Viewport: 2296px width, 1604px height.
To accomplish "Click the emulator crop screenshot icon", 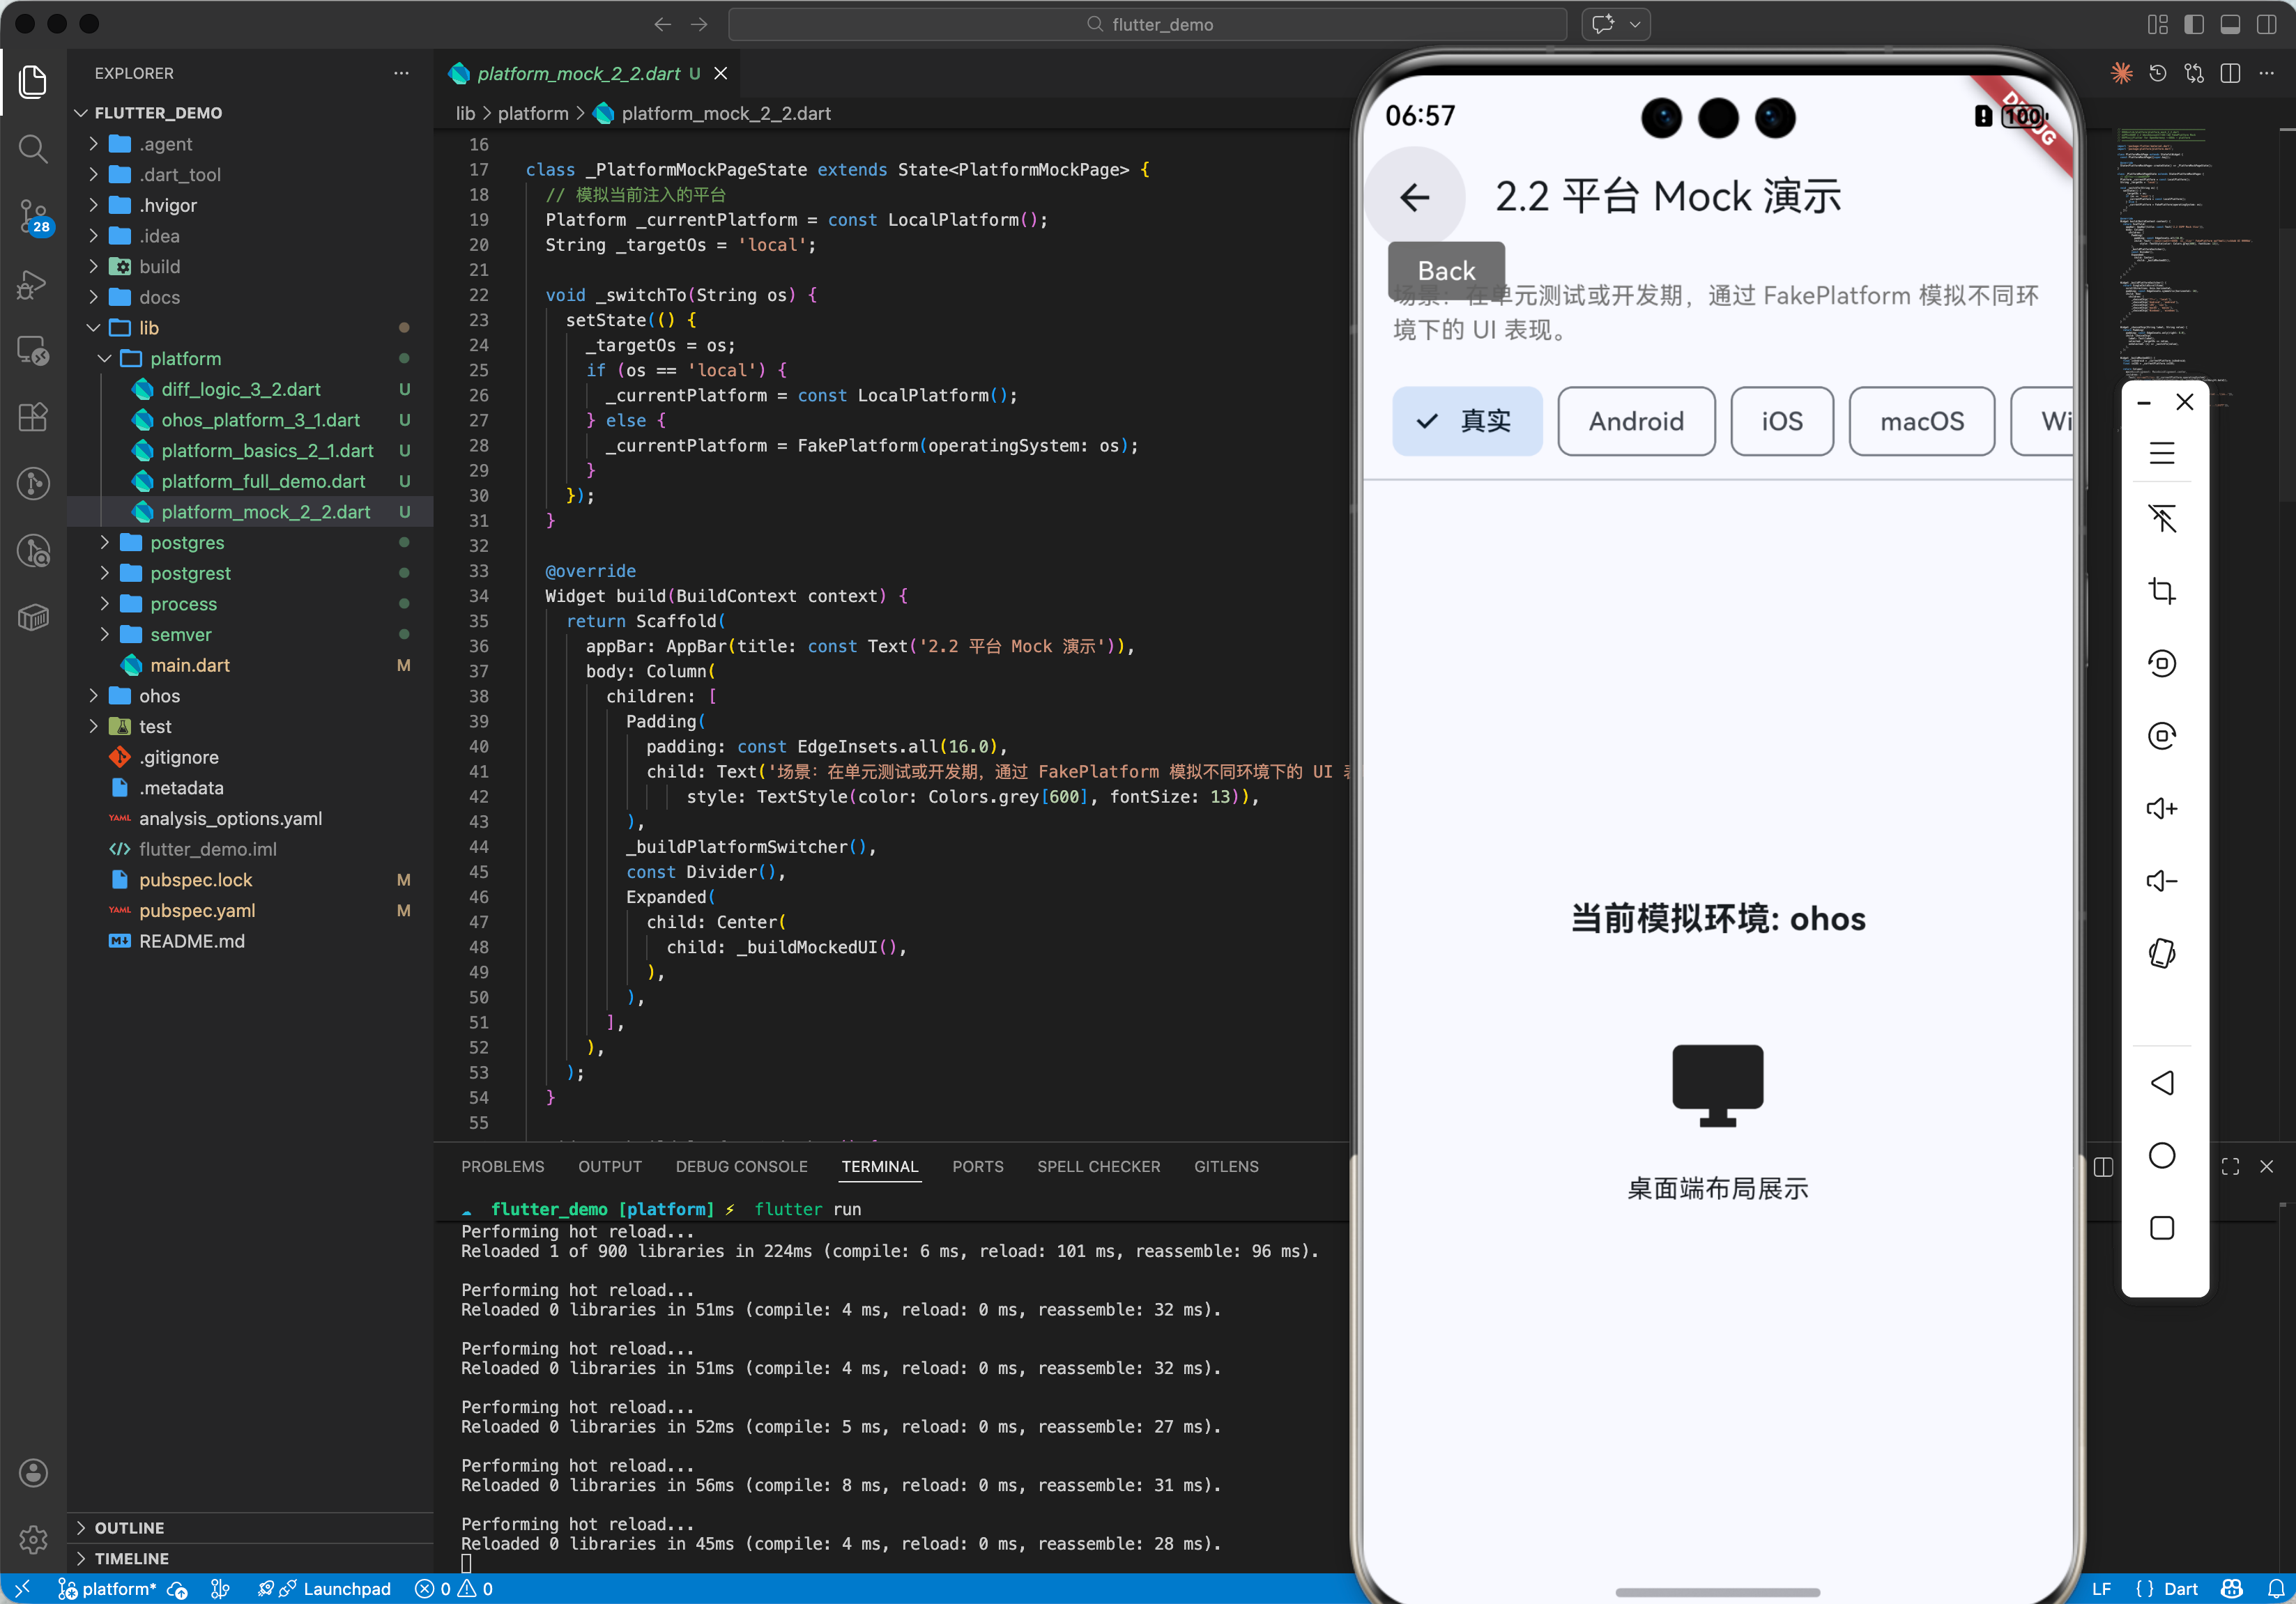I will (x=2161, y=591).
